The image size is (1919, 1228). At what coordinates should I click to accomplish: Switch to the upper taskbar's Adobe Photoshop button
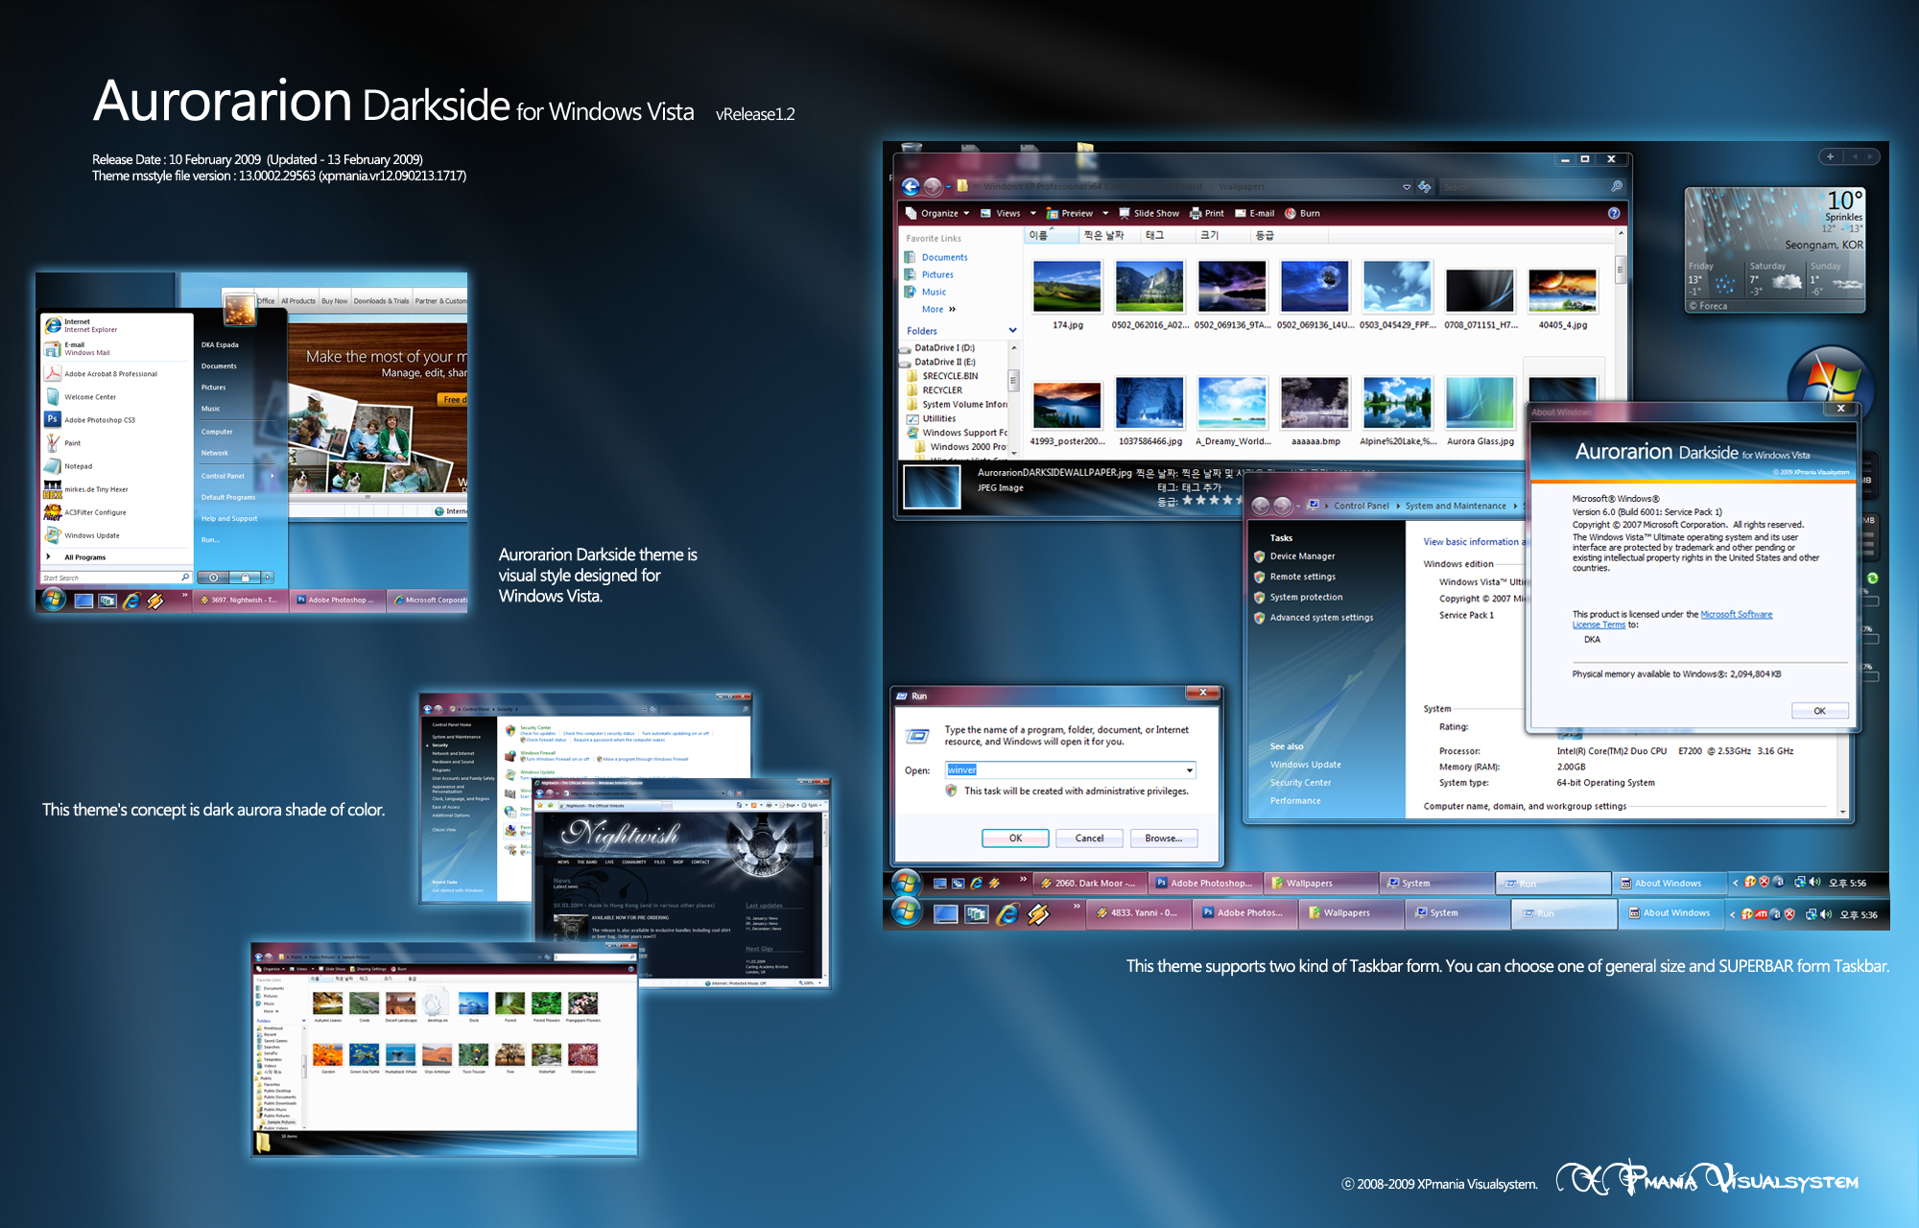(x=1203, y=883)
